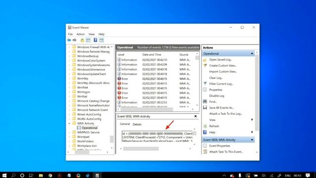
Task: Click Save All Events As... action
Action: point(221,108)
